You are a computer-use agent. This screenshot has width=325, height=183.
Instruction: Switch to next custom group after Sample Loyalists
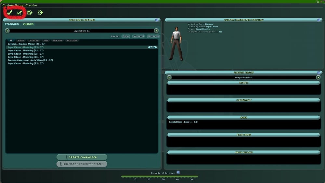point(318,78)
